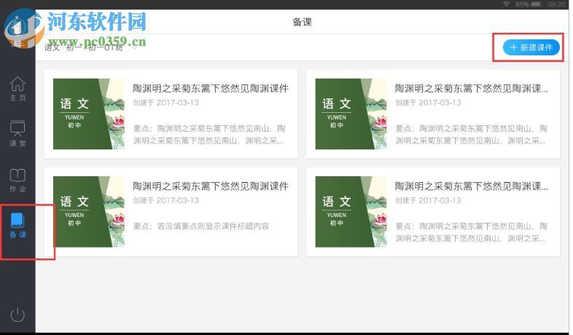Click the 备课 page title
This screenshot has height=335, width=573.
[x=303, y=22]
